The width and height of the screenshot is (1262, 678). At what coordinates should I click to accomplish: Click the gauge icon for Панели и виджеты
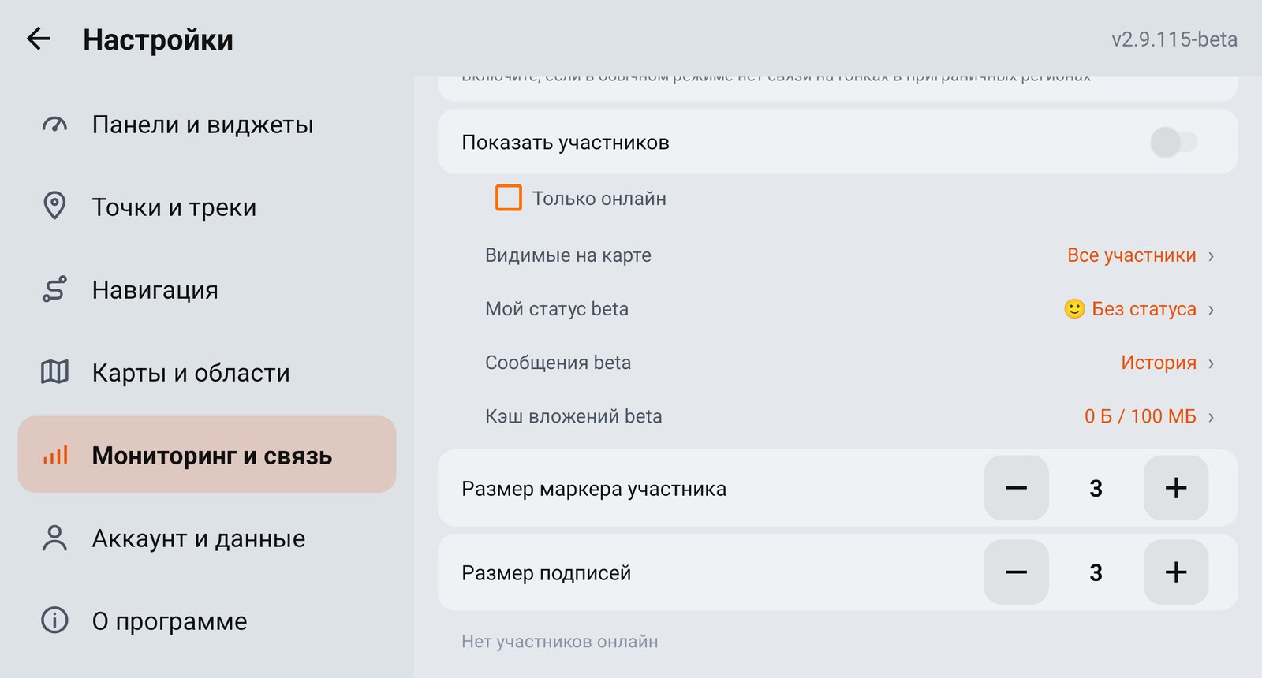pyautogui.click(x=54, y=125)
